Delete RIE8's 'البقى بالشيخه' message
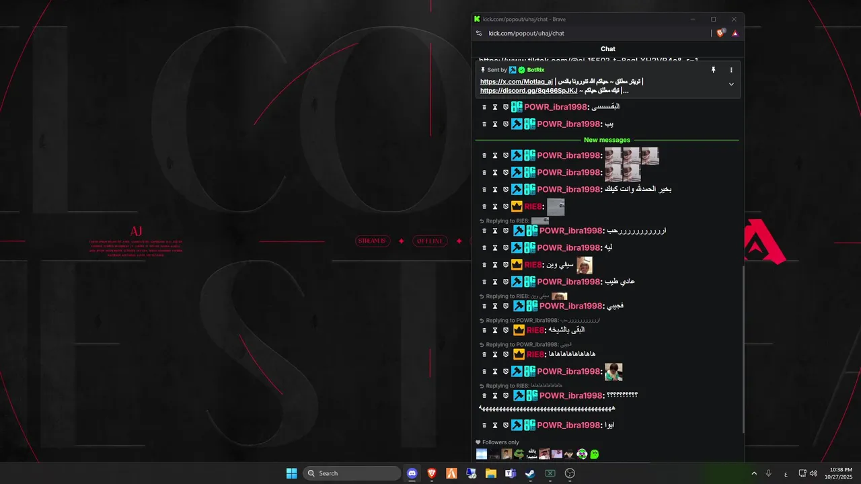Screen dimensions: 861x484 pyautogui.click(x=484, y=330)
